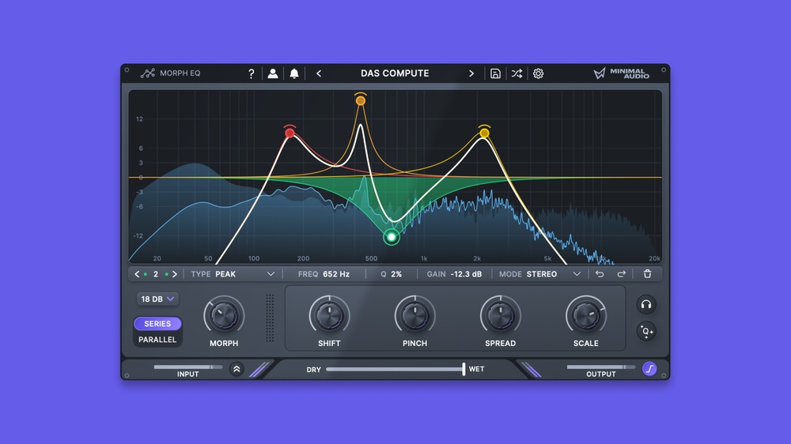Redo change arrow icon
Image resolution: width=791 pixels, height=444 pixels.
point(622,273)
